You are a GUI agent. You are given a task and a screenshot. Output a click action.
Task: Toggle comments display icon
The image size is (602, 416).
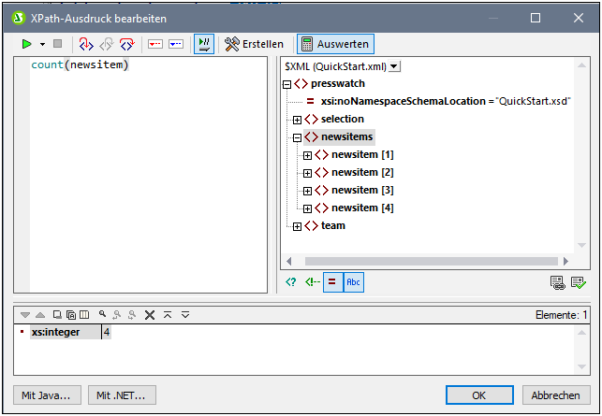tap(313, 282)
